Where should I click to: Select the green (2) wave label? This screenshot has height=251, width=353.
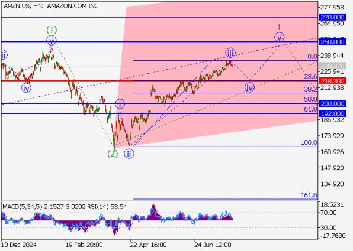113,154
